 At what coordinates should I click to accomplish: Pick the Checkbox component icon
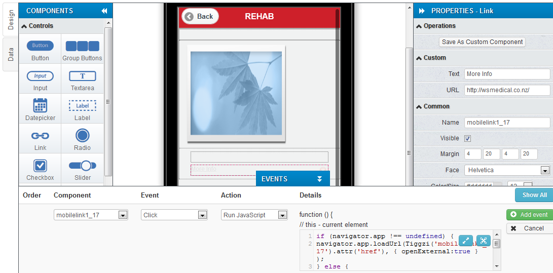(x=40, y=166)
